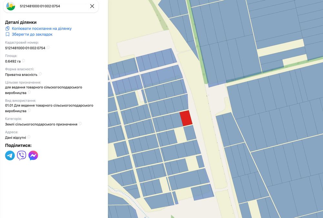The height and width of the screenshot is (218, 323).
Task: Share the parcel via Messenger
Action: pyautogui.click(x=33, y=155)
